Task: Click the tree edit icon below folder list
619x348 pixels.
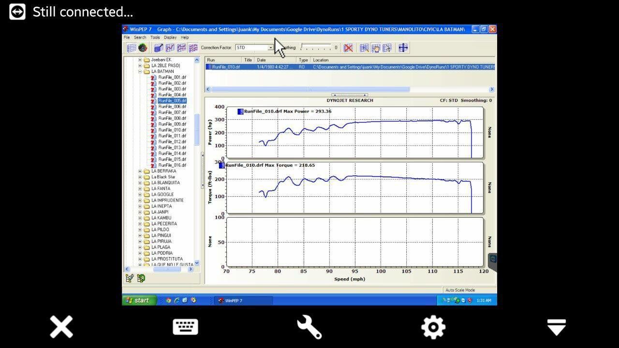Action: coord(130,278)
